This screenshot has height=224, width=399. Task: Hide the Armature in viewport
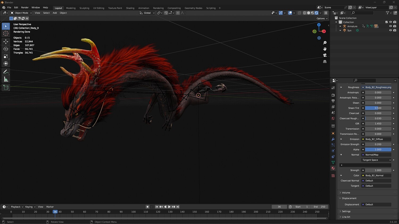coord(390,26)
